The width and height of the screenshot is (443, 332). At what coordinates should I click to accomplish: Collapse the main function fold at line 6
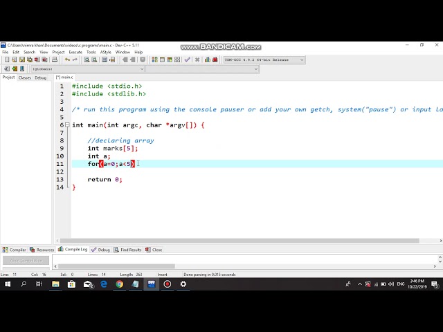[x=67, y=124]
